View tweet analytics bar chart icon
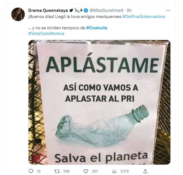Viewport: 183px width, 175px height. [x=114, y=171]
